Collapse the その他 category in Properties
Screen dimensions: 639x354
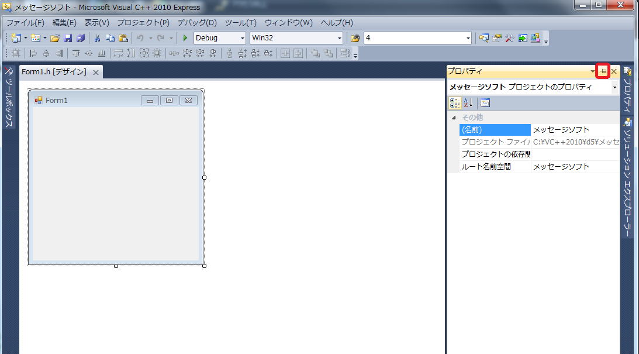[453, 118]
